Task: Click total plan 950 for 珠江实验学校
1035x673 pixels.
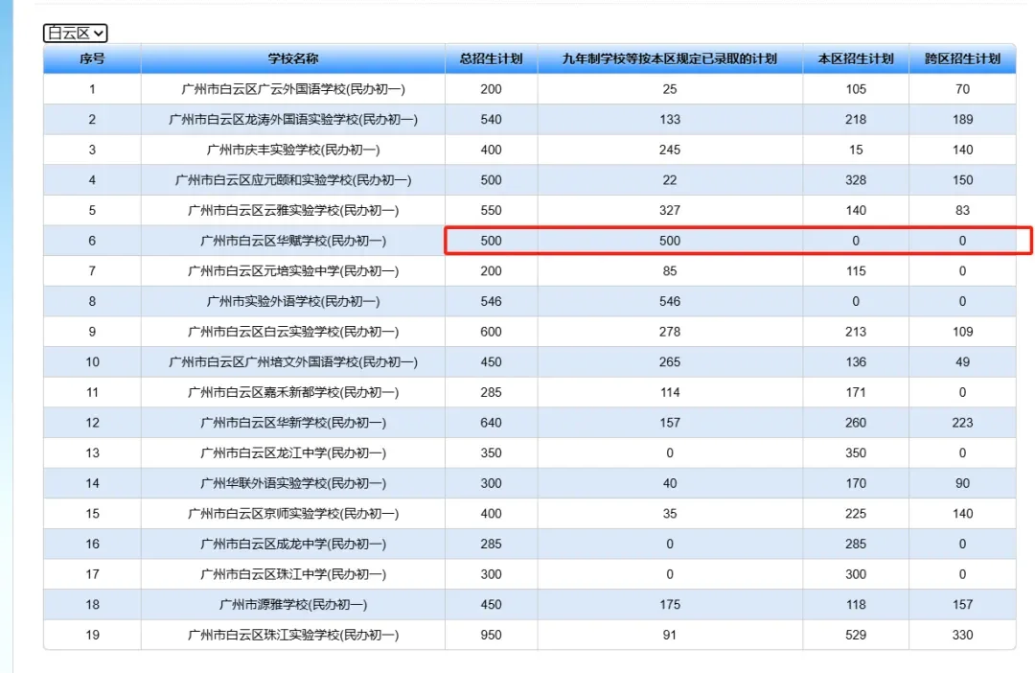Action: coord(491,636)
